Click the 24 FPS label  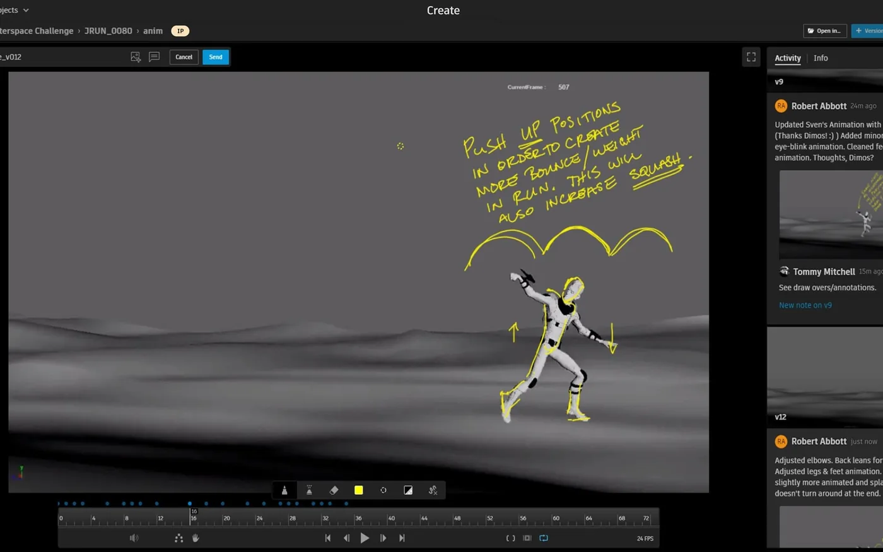(645, 539)
